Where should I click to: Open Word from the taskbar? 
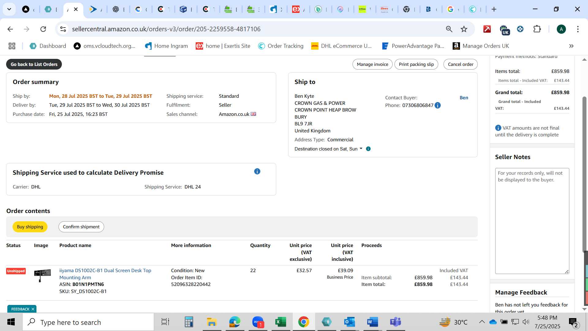coord(372,322)
